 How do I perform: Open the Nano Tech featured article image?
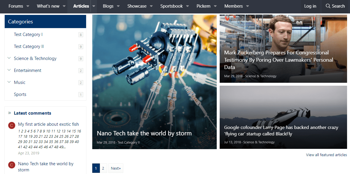point(154,73)
